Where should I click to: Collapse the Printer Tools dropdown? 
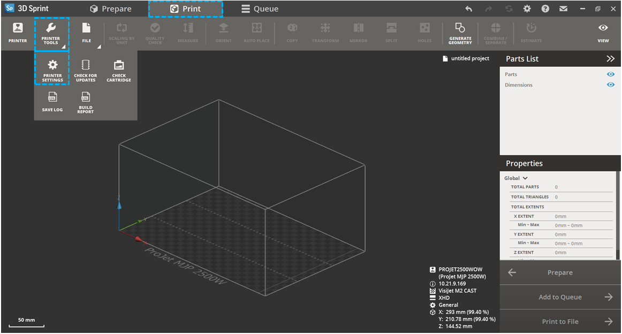click(51, 34)
